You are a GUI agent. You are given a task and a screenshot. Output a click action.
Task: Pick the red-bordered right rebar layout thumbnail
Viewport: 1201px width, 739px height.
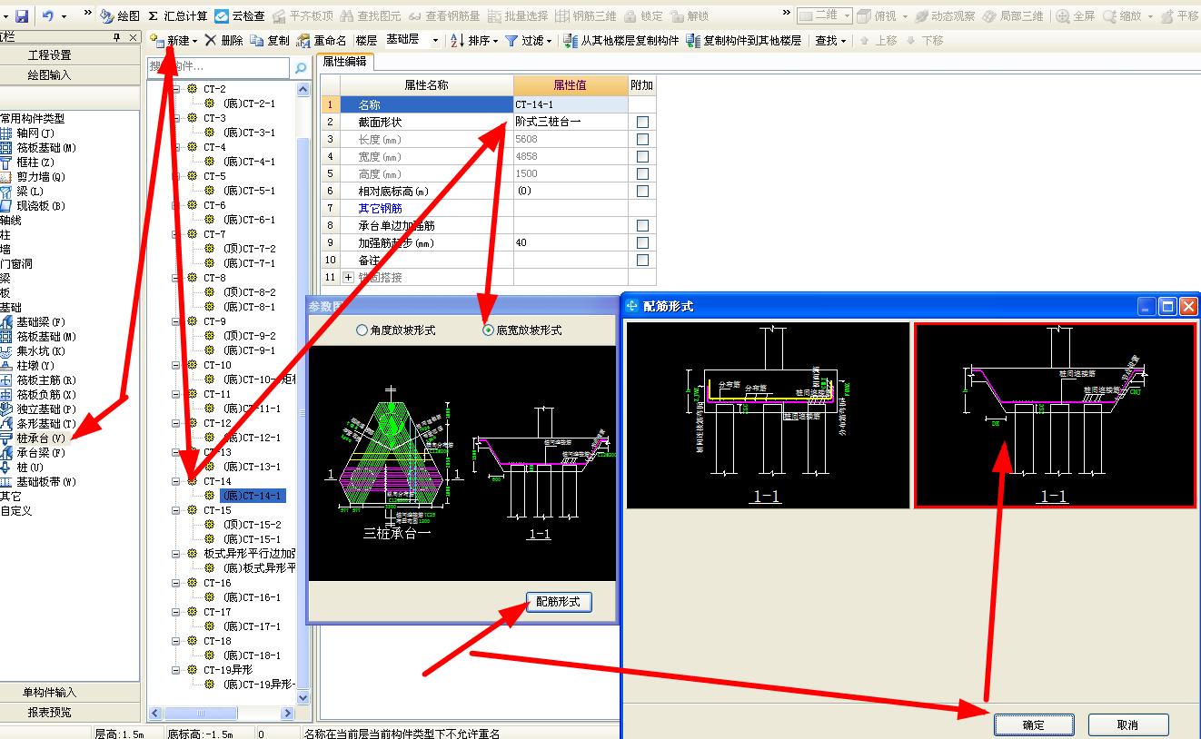point(1055,415)
